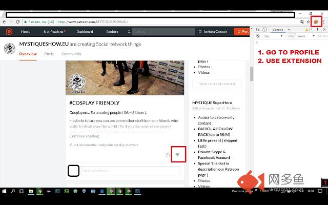The image size is (328, 205).
Task: Click the MYSTIQUE SuperHero reward title
Action: (x=212, y=102)
